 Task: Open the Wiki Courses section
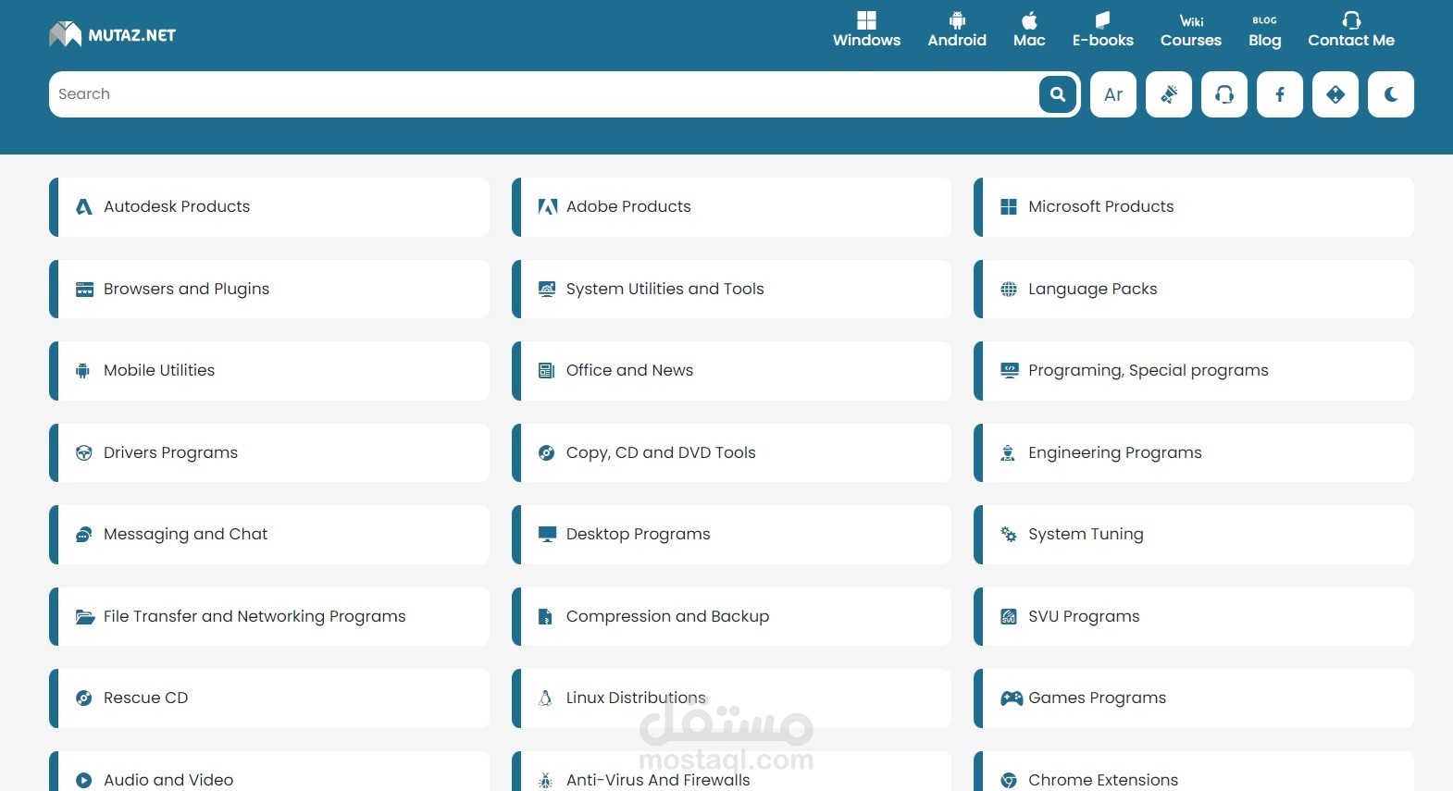pos(1191,30)
